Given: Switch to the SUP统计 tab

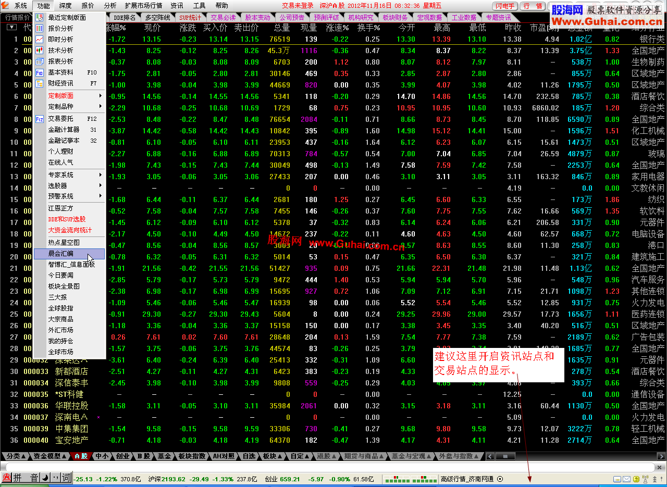Looking at the screenshot, I should [x=190, y=17].
